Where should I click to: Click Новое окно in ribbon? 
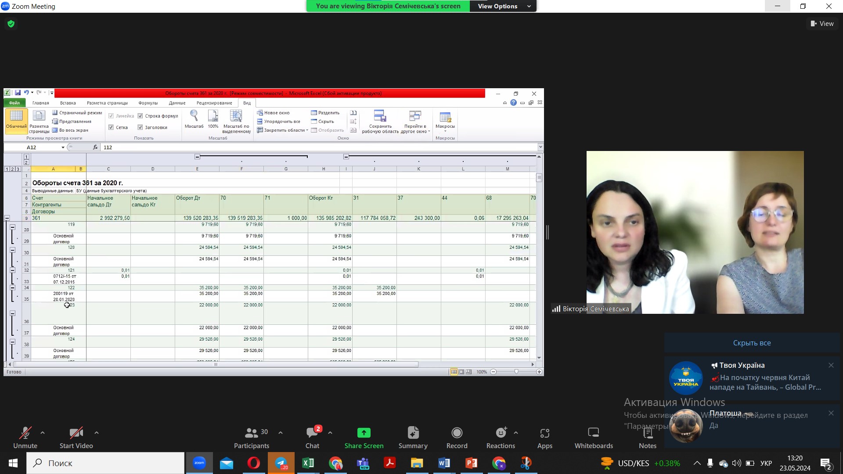[273, 113]
